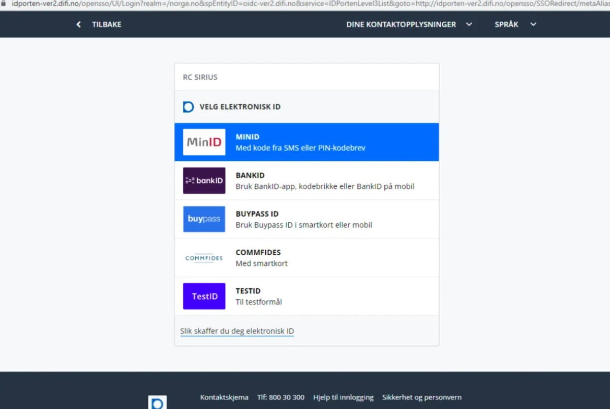Select the COMMFIDES Med smartkort option
Image resolution: width=610 pixels, height=409 pixels.
[261, 258]
